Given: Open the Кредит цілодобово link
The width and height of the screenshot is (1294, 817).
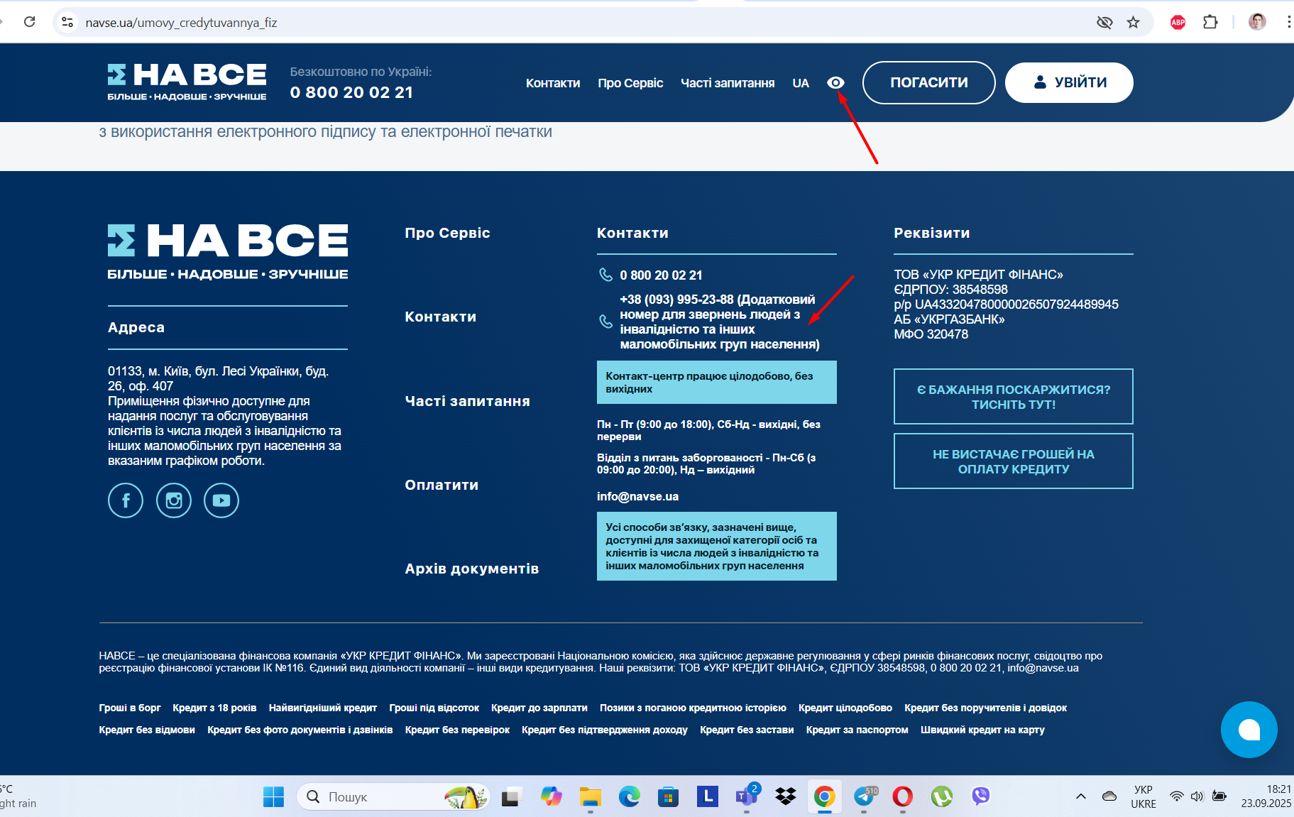Looking at the screenshot, I should click(x=845, y=708).
